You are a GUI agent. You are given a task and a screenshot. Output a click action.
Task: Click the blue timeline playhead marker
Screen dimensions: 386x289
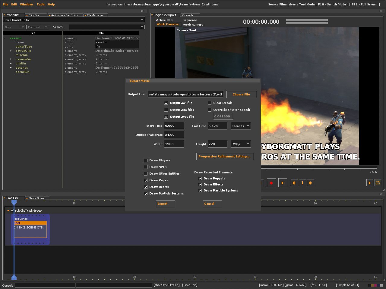[x=14, y=202]
